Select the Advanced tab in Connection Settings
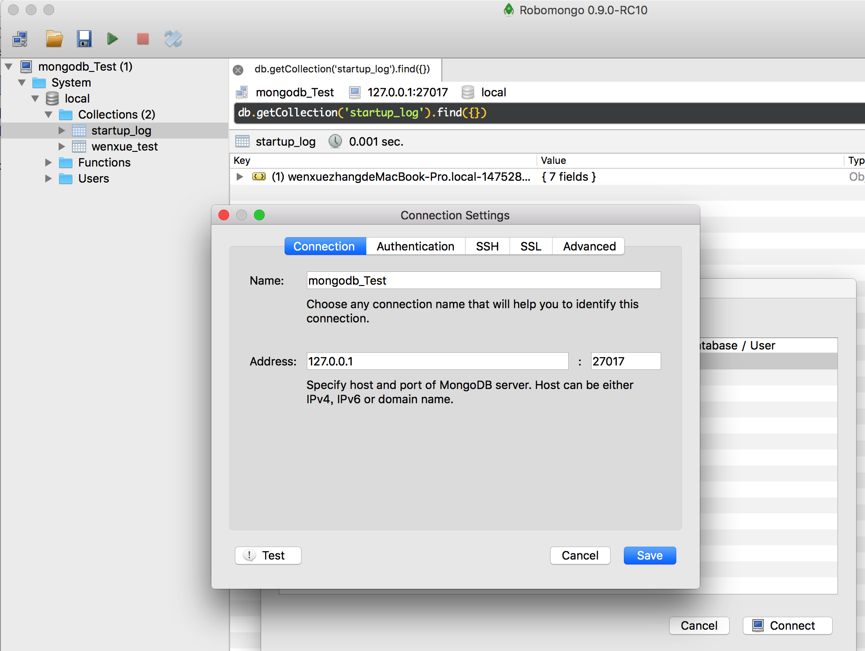The width and height of the screenshot is (865, 651). pyautogui.click(x=589, y=246)
